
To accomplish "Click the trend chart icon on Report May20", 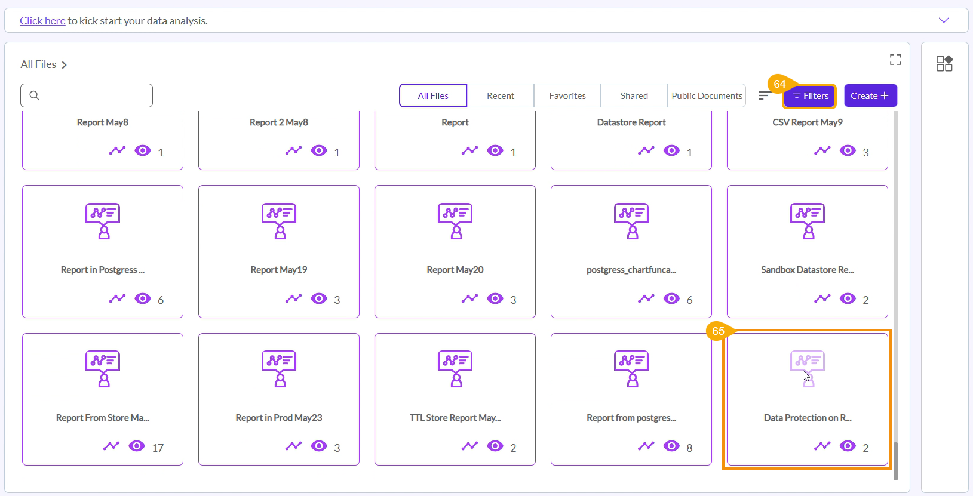I will 469,298.
